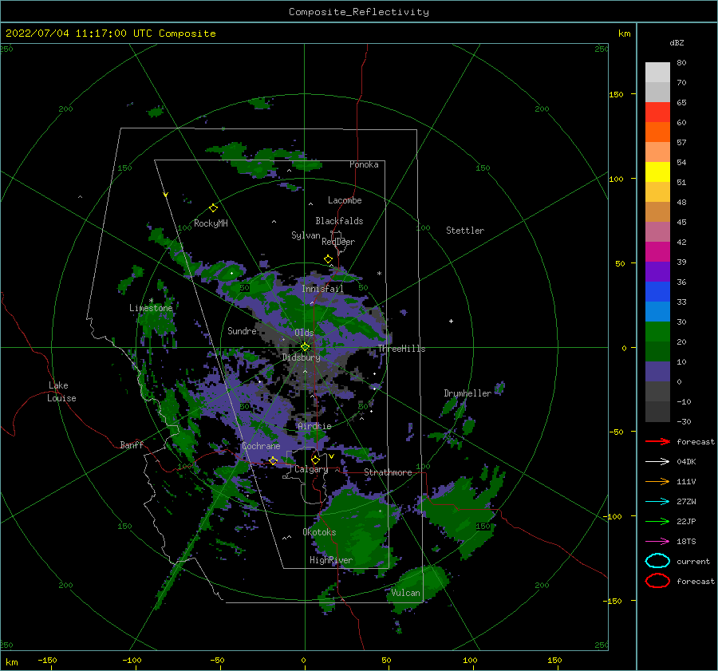Screen dimensions: 718x671
Task: Click the HighRiver town label
Action: [331, 560]
